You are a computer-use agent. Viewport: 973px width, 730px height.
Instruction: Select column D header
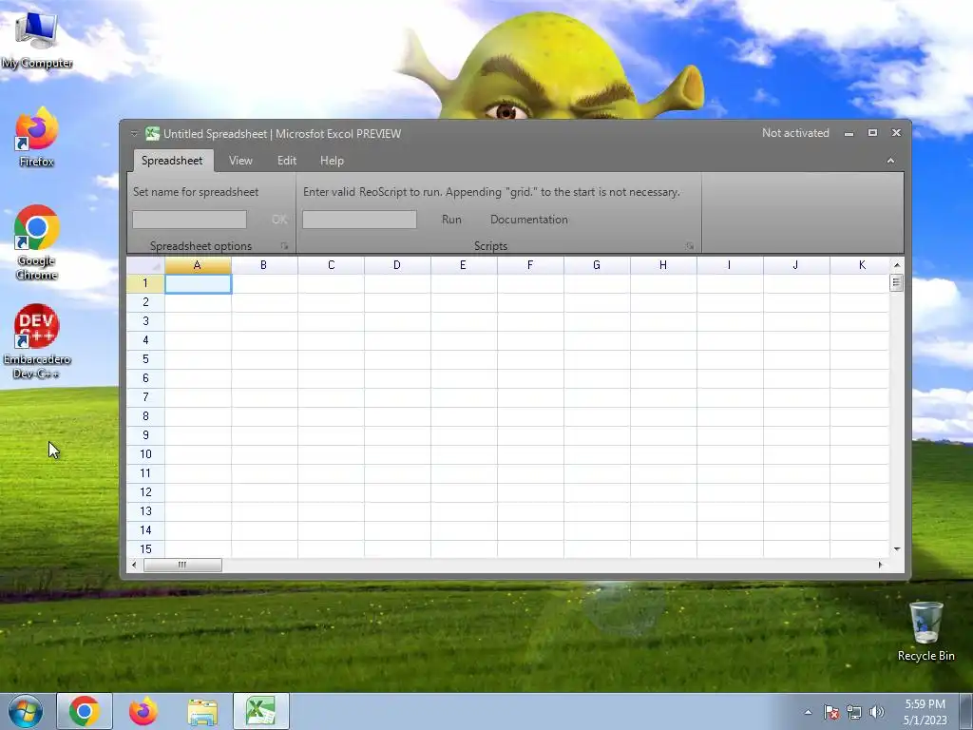(x=397, y=265)
